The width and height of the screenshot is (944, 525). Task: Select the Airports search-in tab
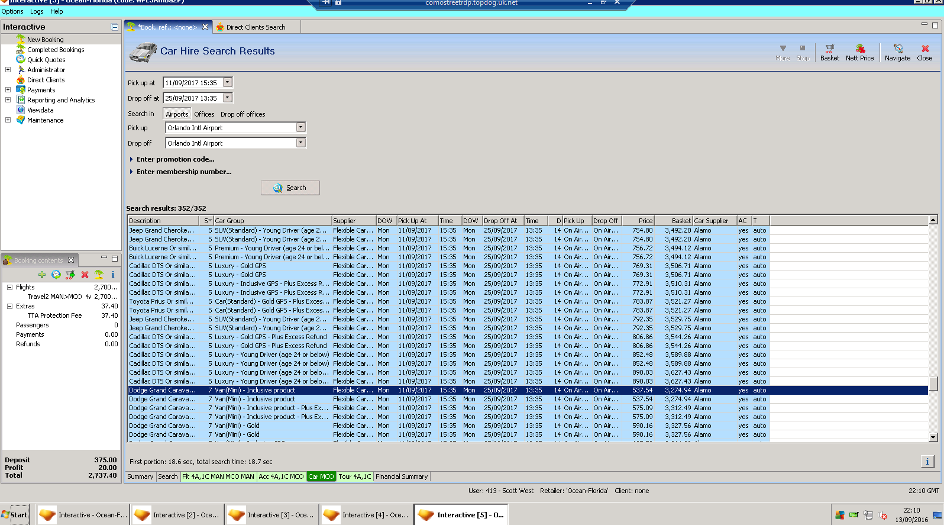[177, 114]
